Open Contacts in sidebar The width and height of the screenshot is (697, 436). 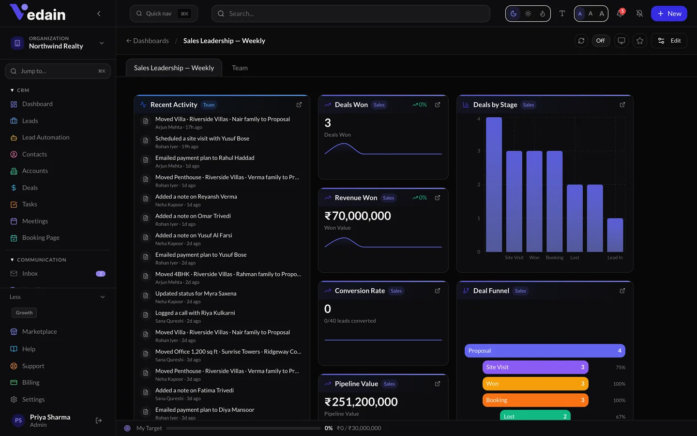click(58, 154)
